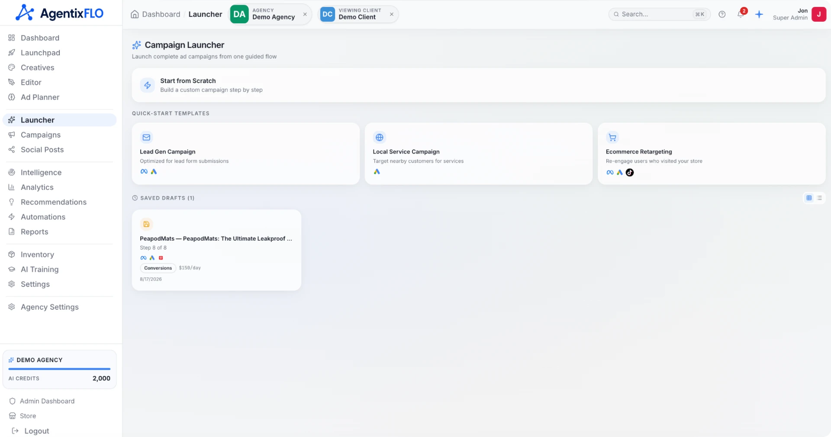Click the Lead Gen Campaign envelope icon
The width and height of the screenshot is (831, 437).
pos(146,137)
